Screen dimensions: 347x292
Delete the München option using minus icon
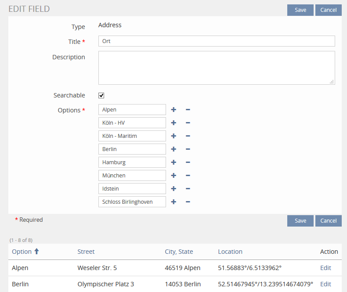tap(188, 176)
